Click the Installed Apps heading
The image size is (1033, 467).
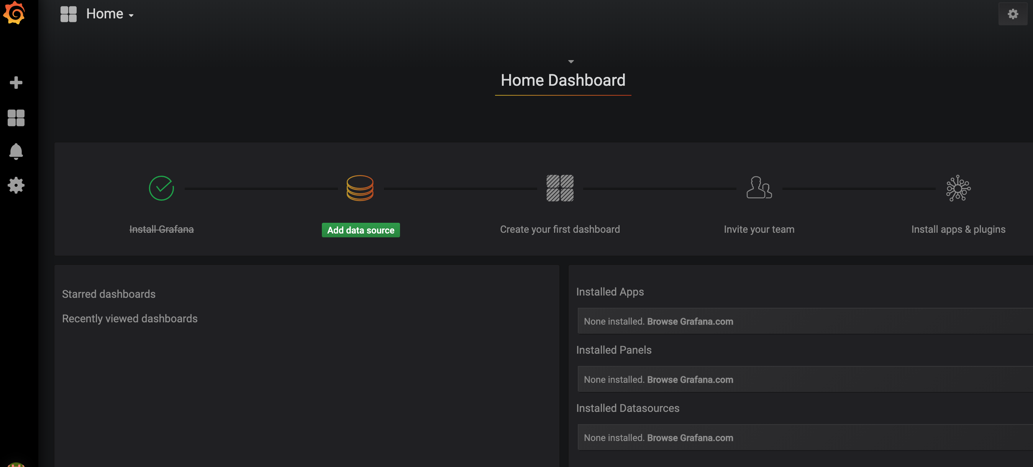pos(610,292)
